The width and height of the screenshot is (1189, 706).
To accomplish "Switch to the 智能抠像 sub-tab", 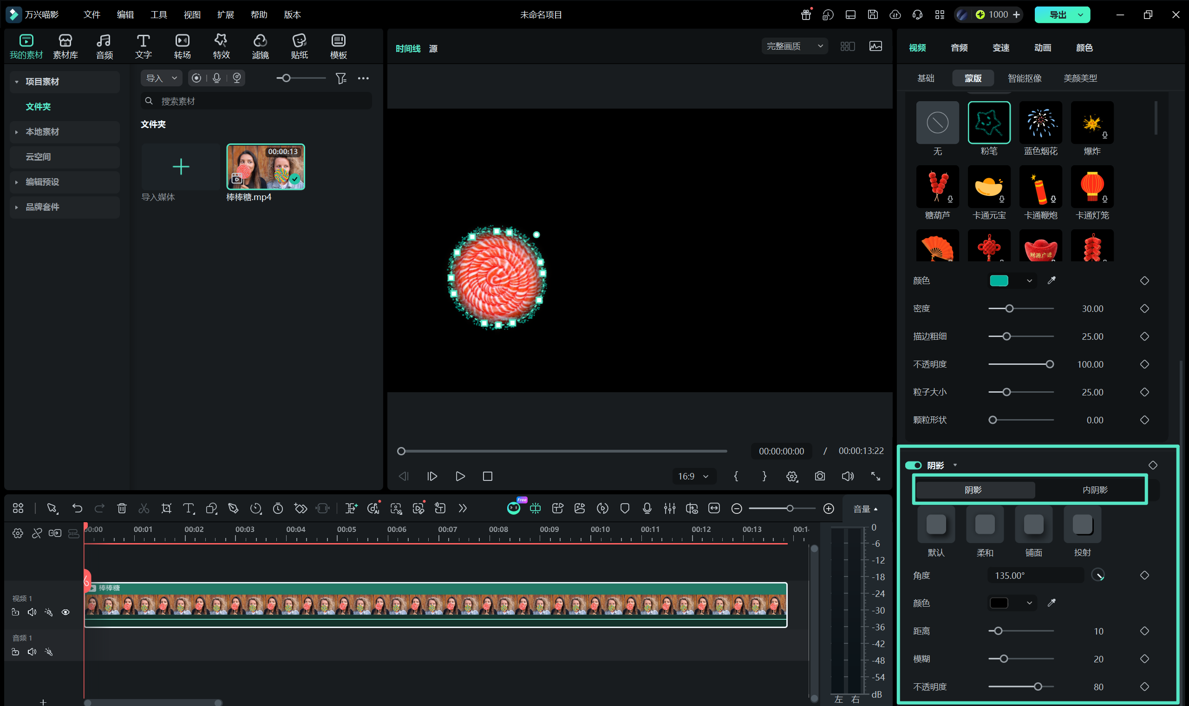I will [1024, 78].
